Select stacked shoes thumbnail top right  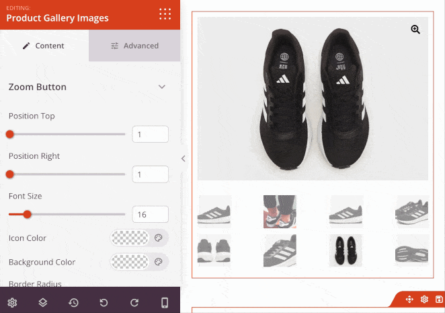click(x=412, y=211)
